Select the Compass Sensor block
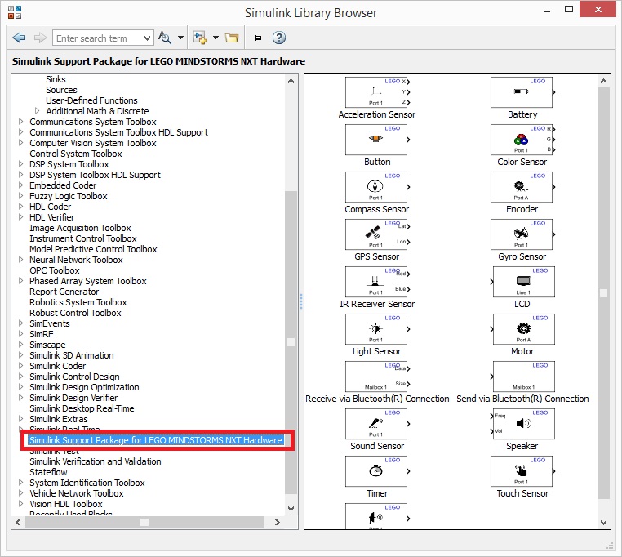This screenshot has height=557, width=622. pyautogui.click(x=377, y=187)
